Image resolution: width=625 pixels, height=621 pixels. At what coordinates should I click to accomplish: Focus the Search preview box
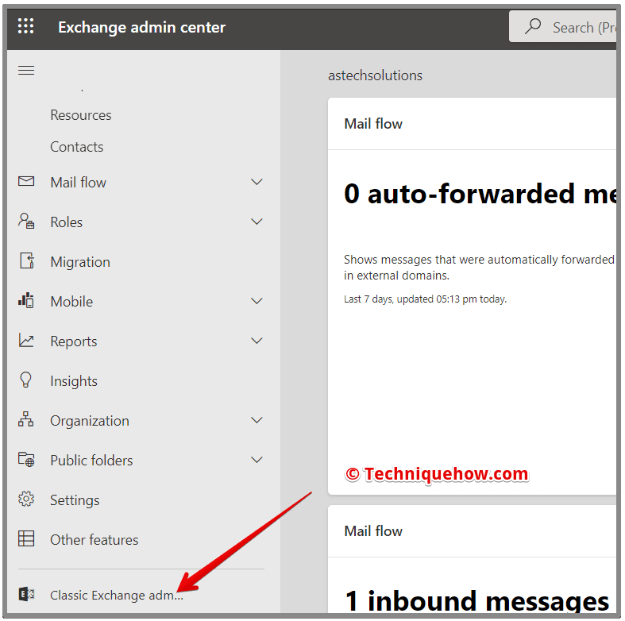(x=563, y=27)
